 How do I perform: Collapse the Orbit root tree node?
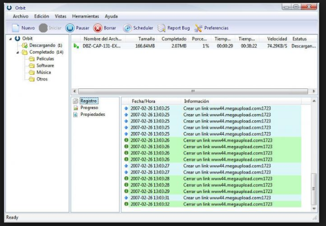click(x=11, y=39)
